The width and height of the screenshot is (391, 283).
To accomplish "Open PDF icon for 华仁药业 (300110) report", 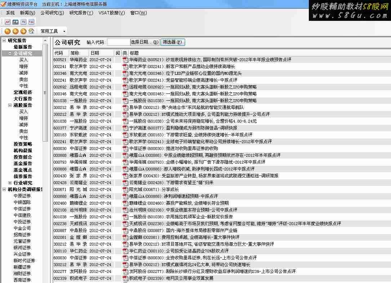I will tap(125, 251).
